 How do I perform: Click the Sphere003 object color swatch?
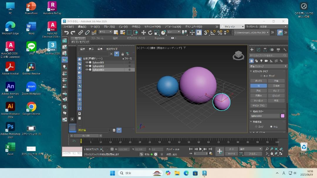283,116
